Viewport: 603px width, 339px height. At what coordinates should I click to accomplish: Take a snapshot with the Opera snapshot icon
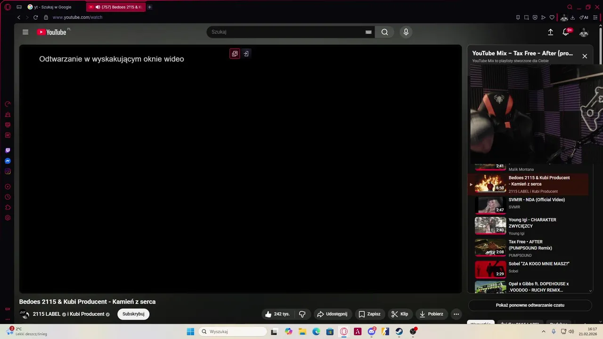[527, 17]
